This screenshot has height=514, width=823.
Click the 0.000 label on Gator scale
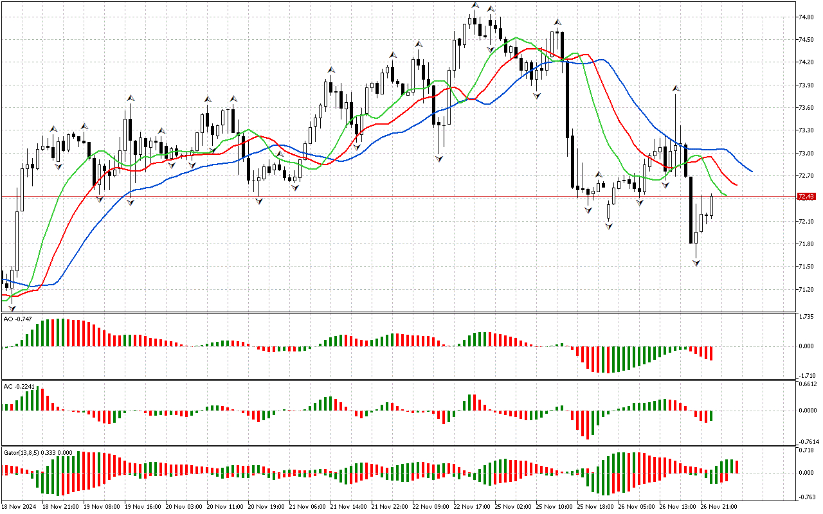coord(806,473)
